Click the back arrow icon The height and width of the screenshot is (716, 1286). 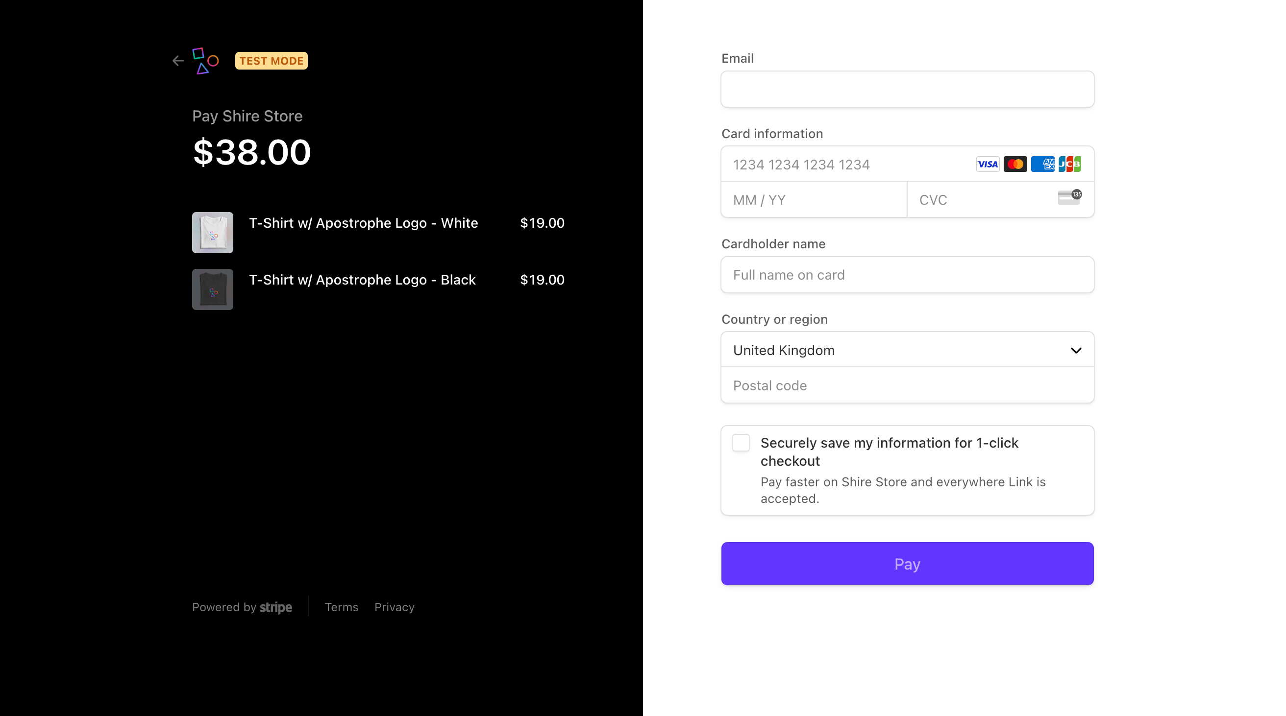coord(178,61)
